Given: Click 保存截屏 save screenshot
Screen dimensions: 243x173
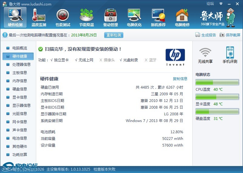Looking at the screenshot, I should pos(230,35).
